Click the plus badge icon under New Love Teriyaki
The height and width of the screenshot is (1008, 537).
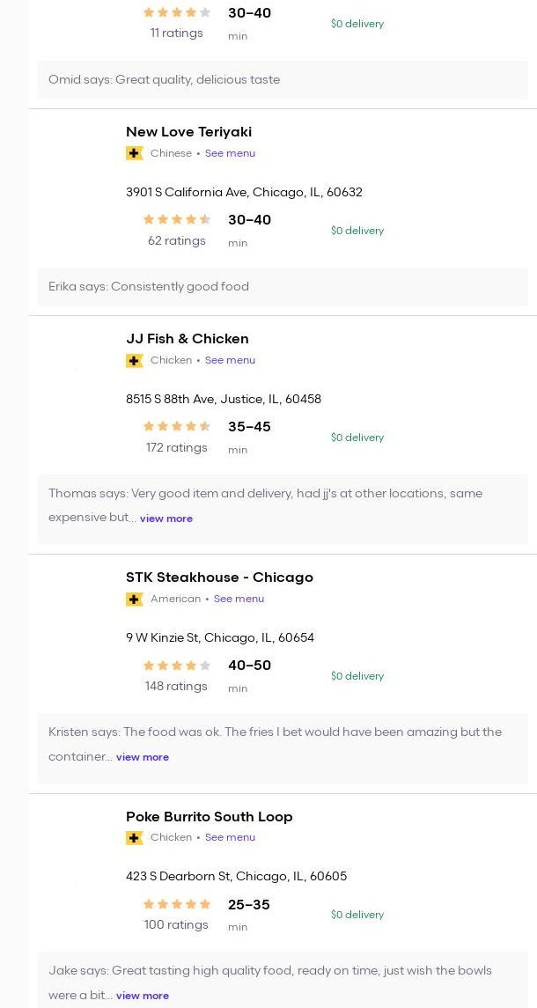pyautogui.click(x=134, y=154)
